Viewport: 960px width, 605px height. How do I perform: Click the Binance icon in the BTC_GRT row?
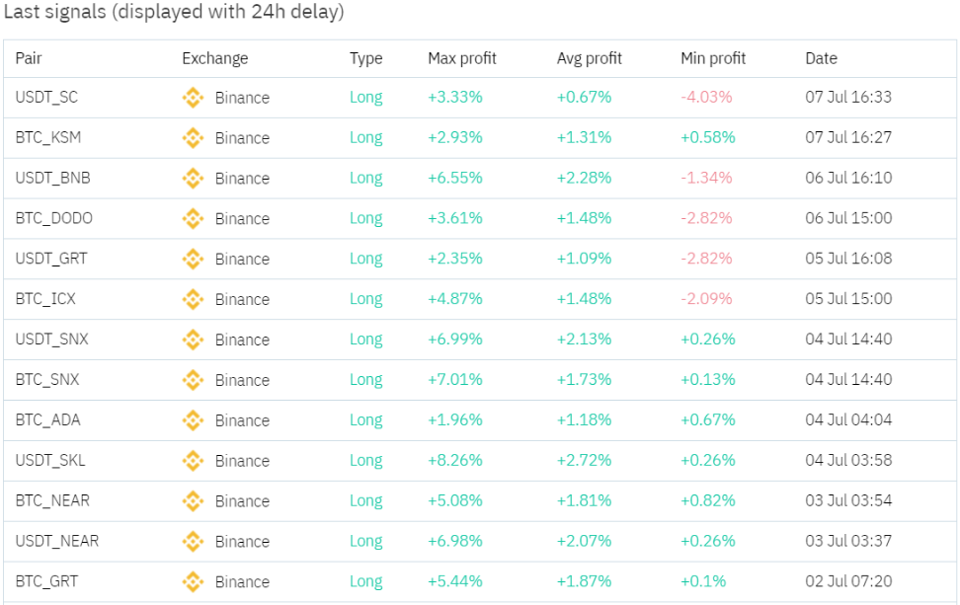pyautogui.click(x=193, y=581)
